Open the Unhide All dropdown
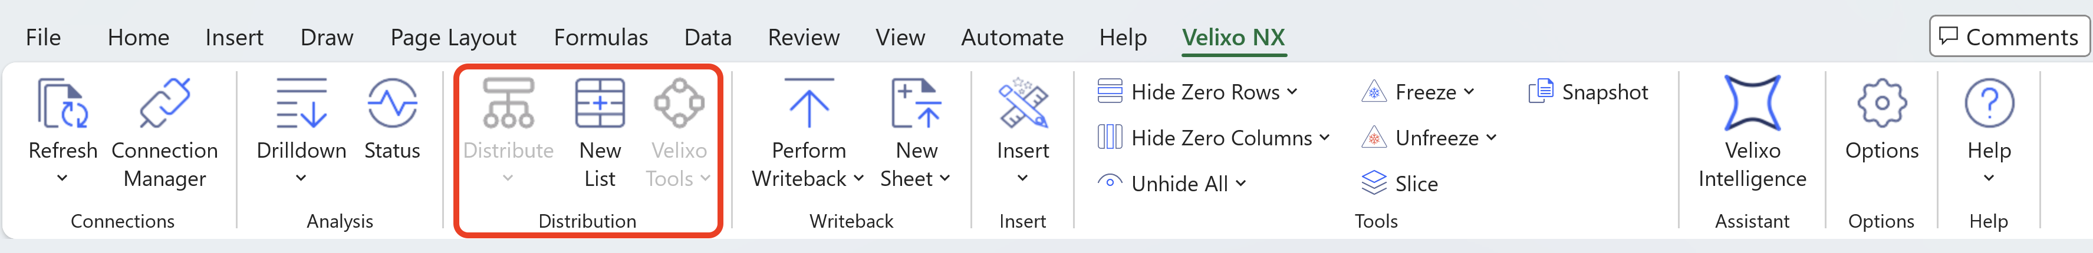 (1240, 183)
